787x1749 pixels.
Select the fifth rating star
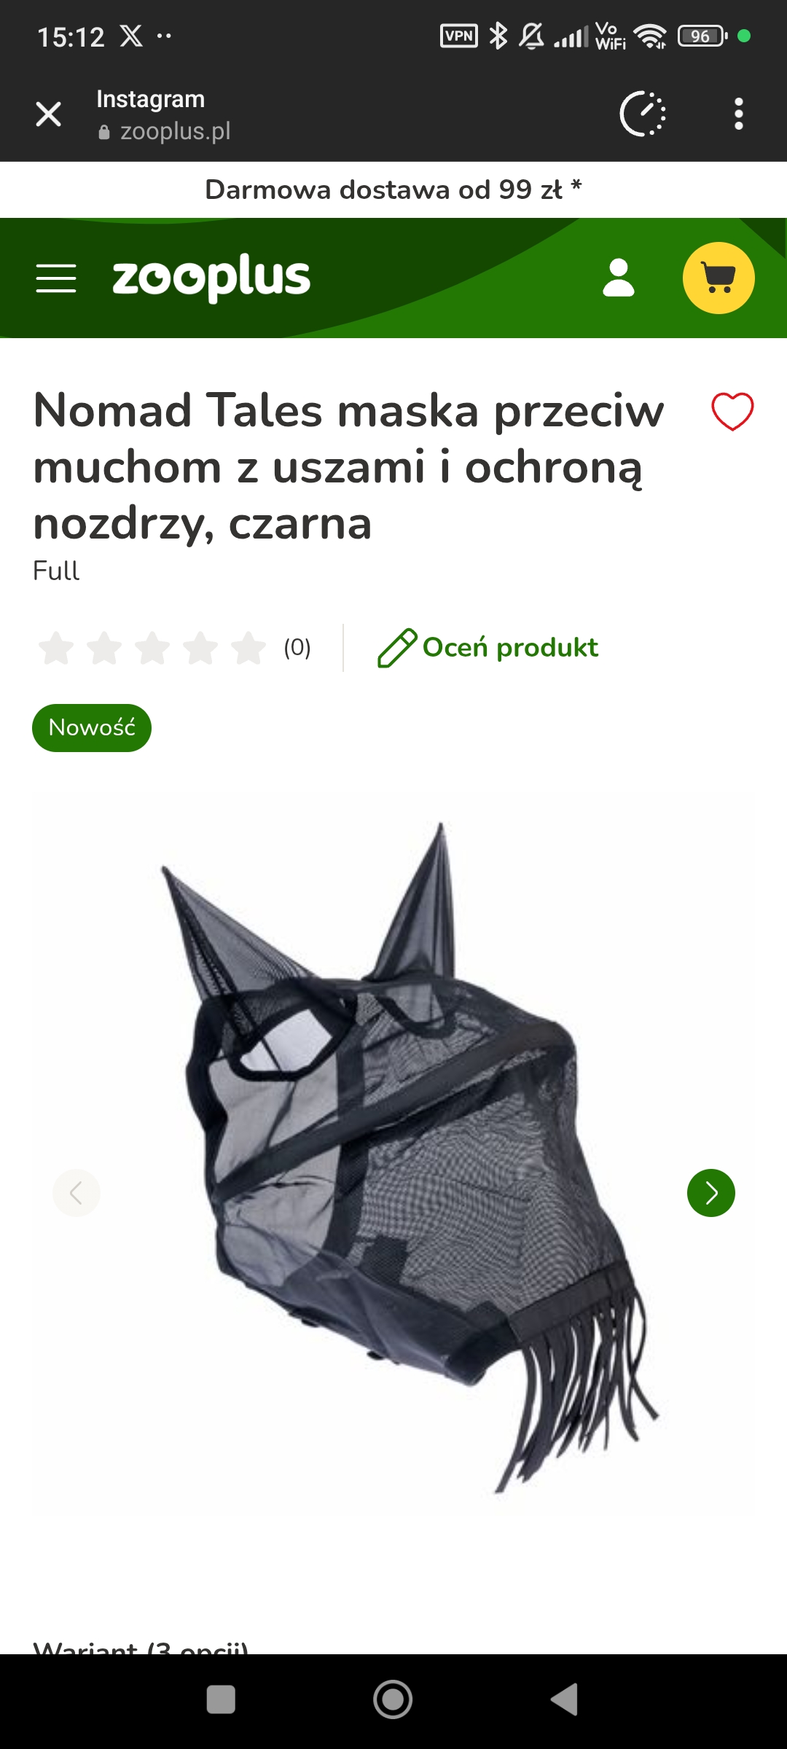coord(248,648)
